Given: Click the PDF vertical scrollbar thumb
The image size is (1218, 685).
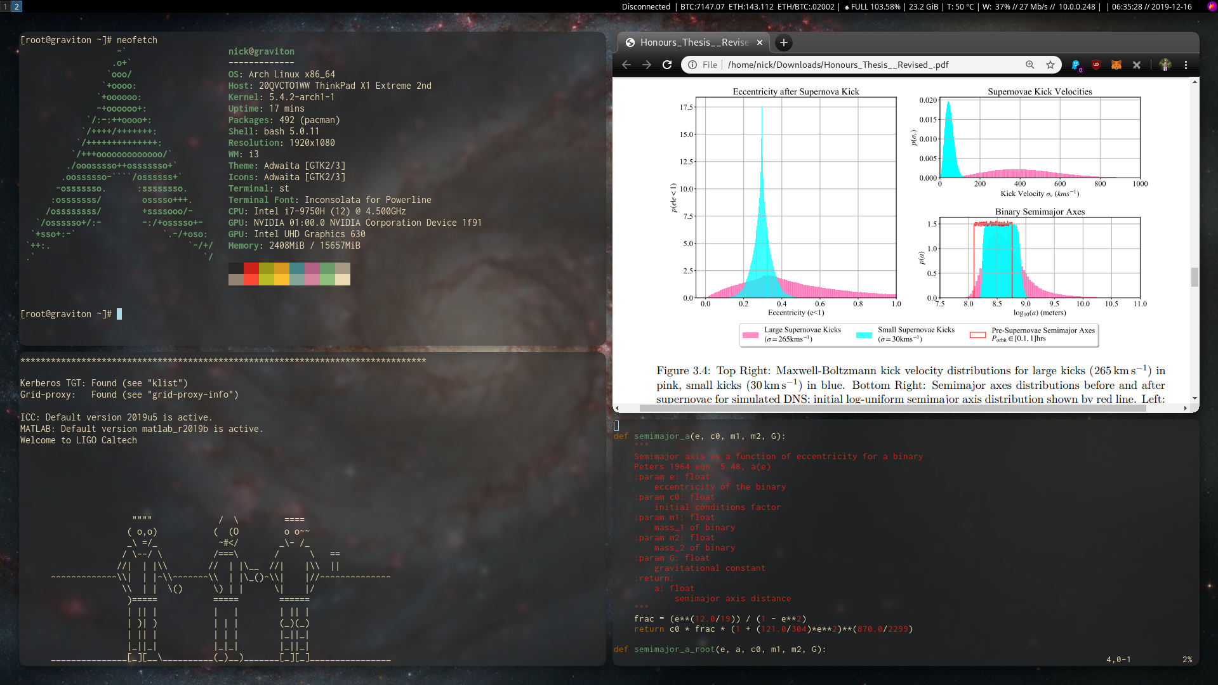Looking at the screenshot, I should [x=1195, y=277].
